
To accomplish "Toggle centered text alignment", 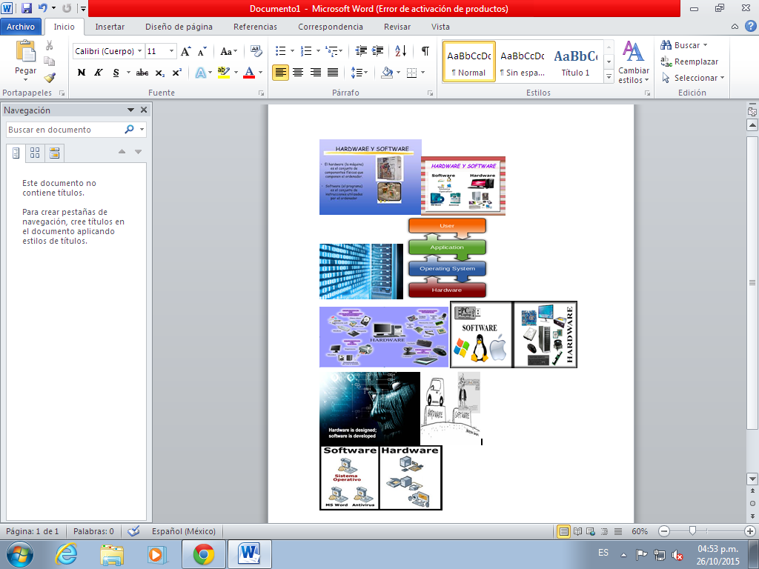I will click(298, 72).
